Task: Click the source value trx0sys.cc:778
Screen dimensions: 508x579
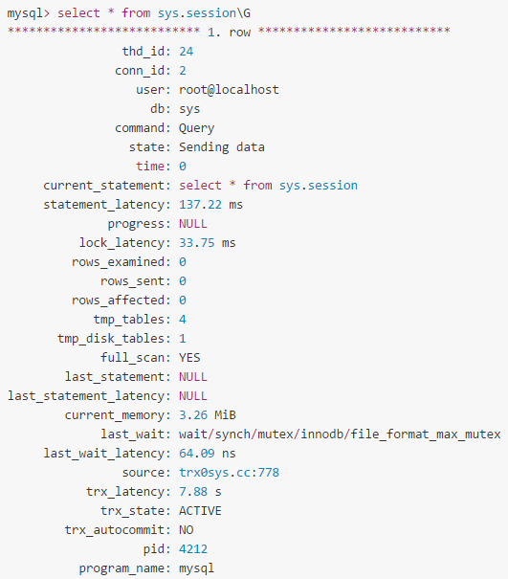Action: tap(229, 473)
